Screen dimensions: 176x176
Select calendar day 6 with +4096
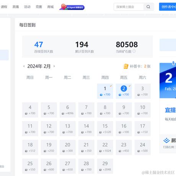point(68,110)
